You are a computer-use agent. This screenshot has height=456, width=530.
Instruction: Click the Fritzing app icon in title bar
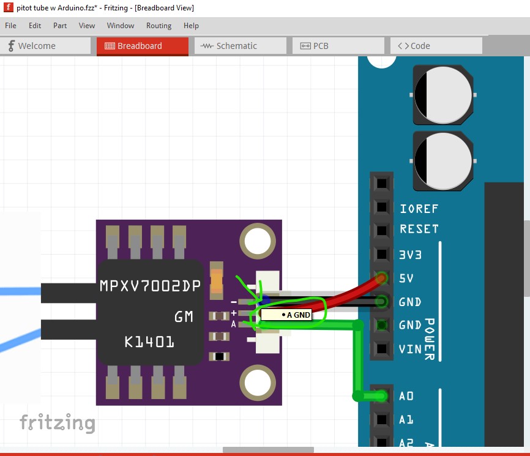(9, 7)
